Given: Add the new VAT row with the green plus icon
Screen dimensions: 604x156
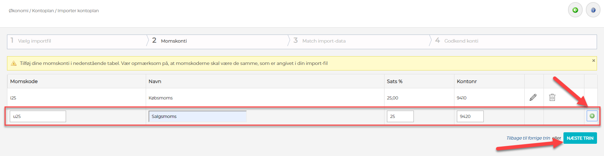Looking at the screenshot, I should [592, 116].
